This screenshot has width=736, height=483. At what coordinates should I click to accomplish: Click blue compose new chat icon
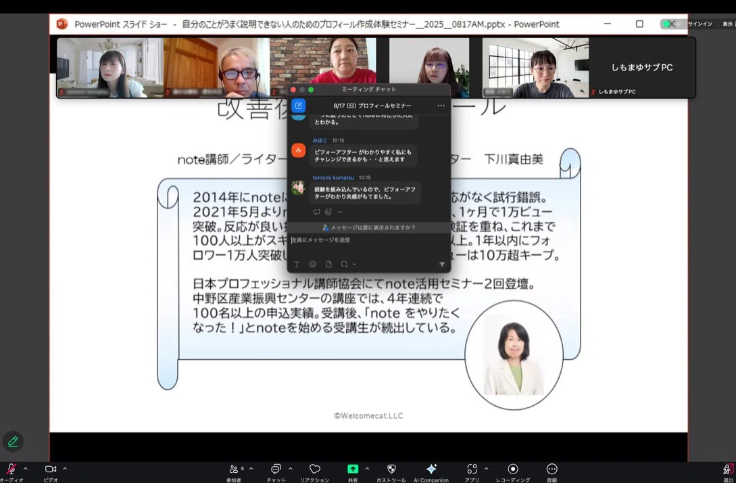(299, 106)
